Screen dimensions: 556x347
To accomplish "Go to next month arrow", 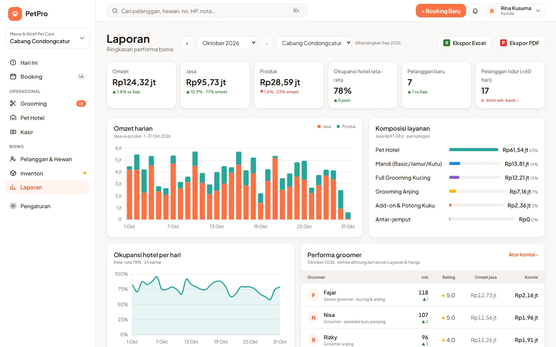I will click(x=266, y=43).
